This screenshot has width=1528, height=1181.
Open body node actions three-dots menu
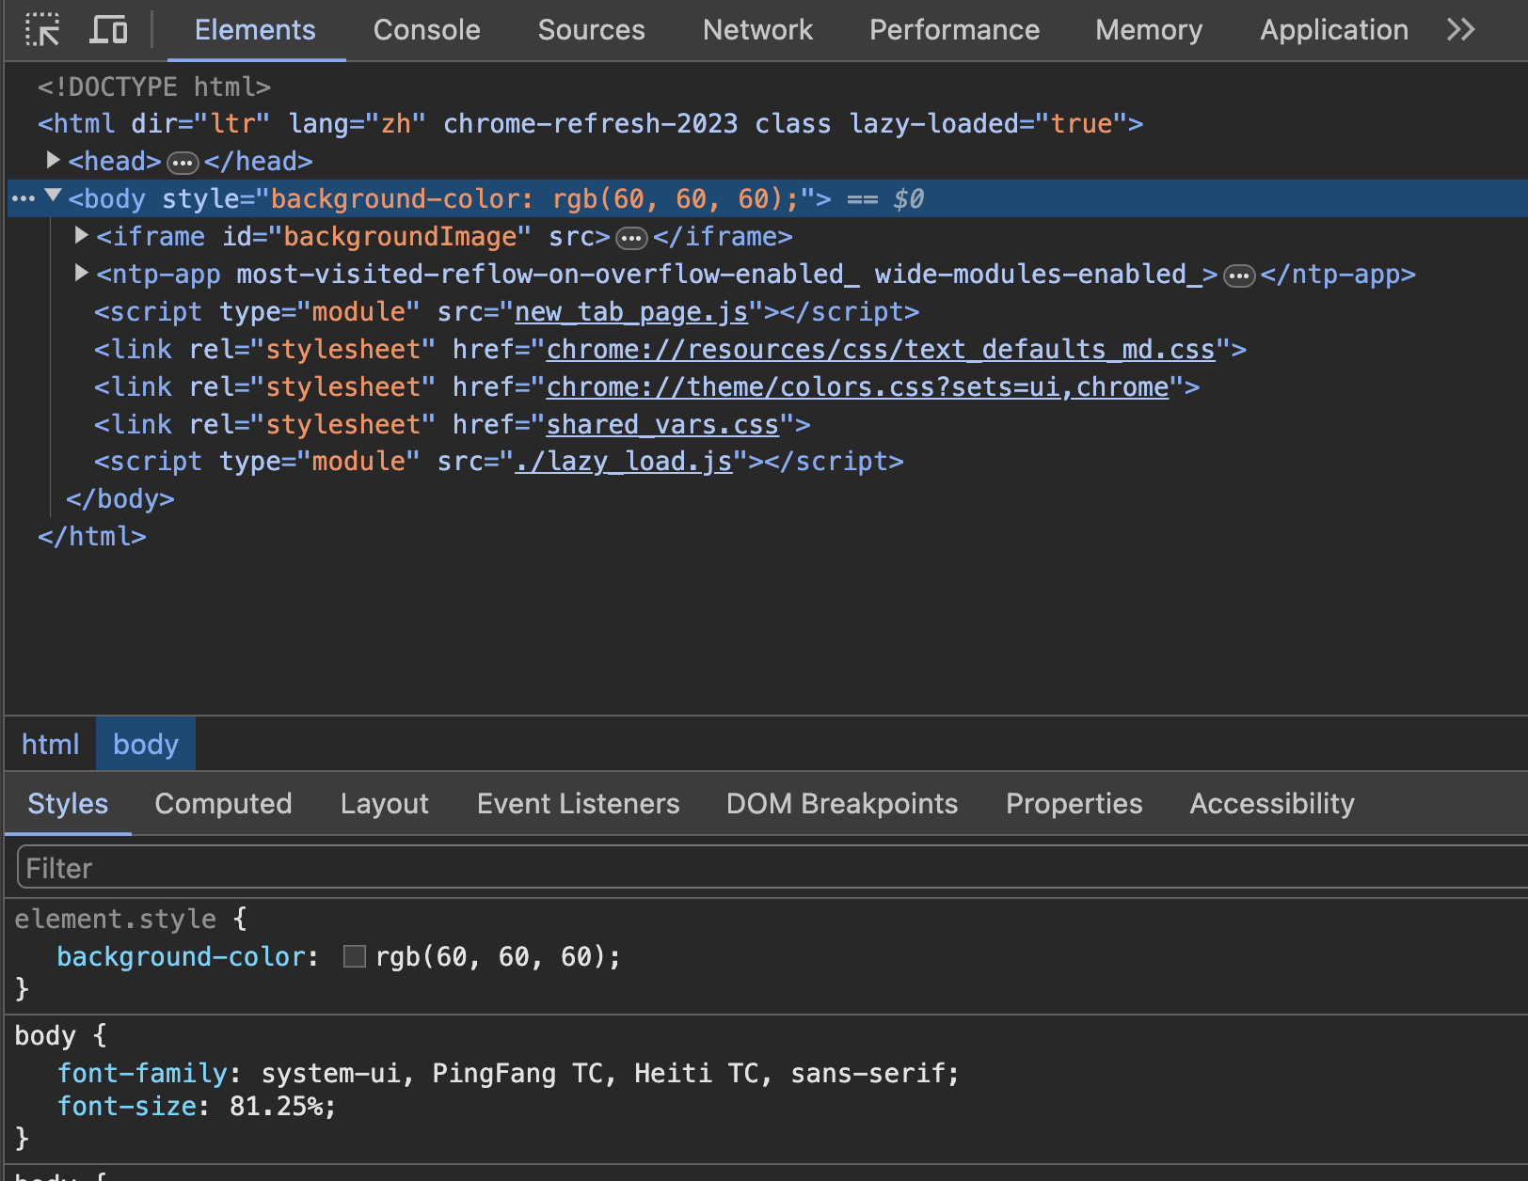tap(23, 199)
